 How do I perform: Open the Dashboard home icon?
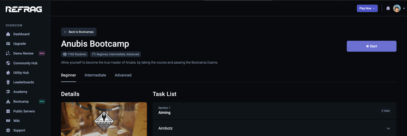(8, 34)
